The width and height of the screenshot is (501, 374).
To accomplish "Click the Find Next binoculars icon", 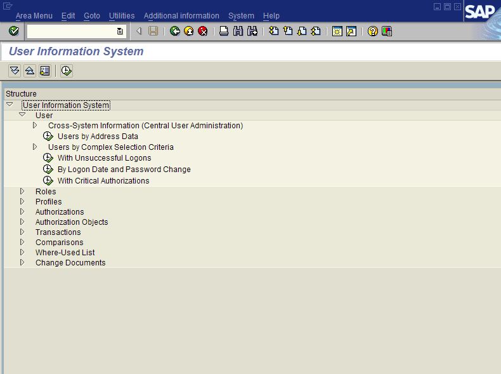I will [252, 31].
